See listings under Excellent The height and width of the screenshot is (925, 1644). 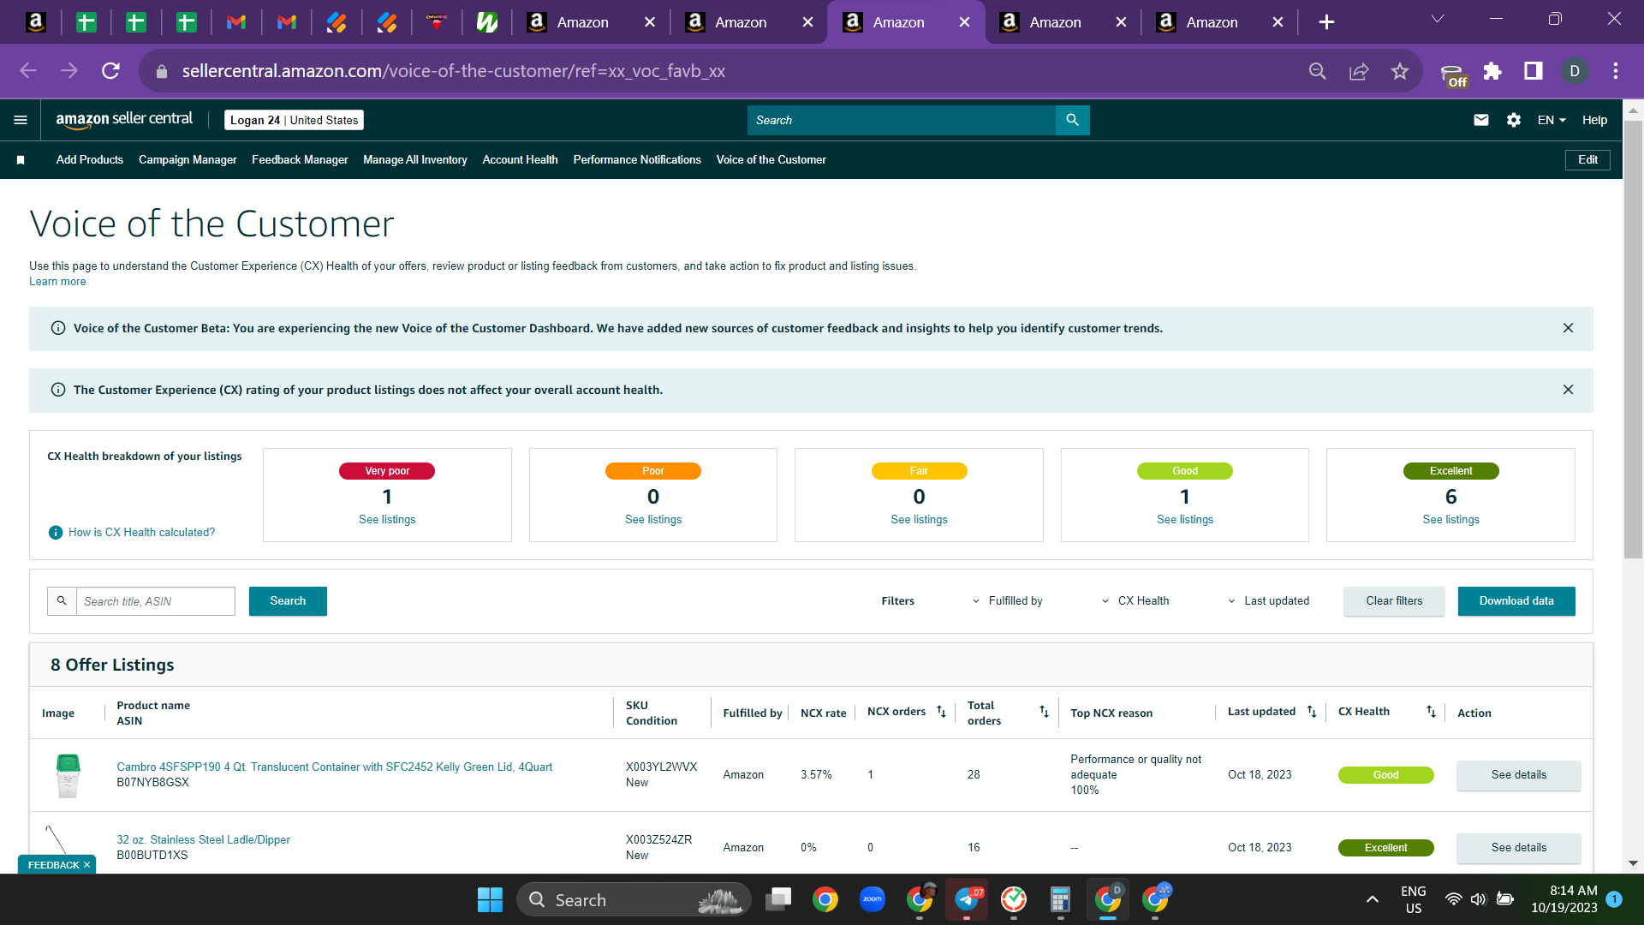[x=1450, y=520]
